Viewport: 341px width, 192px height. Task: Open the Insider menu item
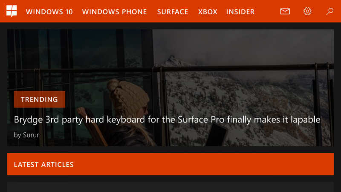point(240,12)
